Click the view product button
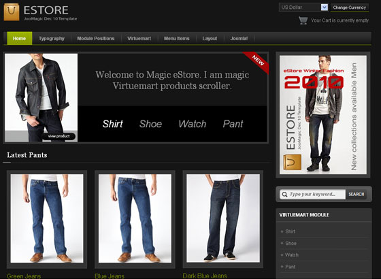The image size is (381, 279). 59,136
